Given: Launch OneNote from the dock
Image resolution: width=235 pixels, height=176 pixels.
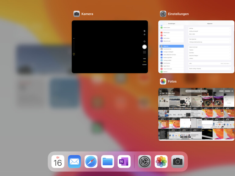Looking at the screenshot, I should click(124, 161).
